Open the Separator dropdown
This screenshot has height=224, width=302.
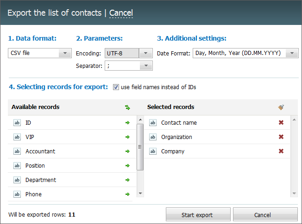tap(128, 66)
